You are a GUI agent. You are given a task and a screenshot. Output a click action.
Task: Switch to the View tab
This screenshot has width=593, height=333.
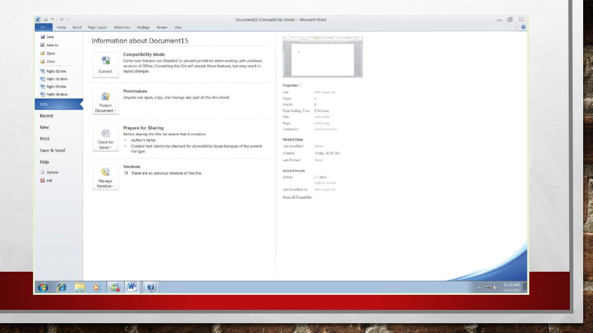pos(178,27)
